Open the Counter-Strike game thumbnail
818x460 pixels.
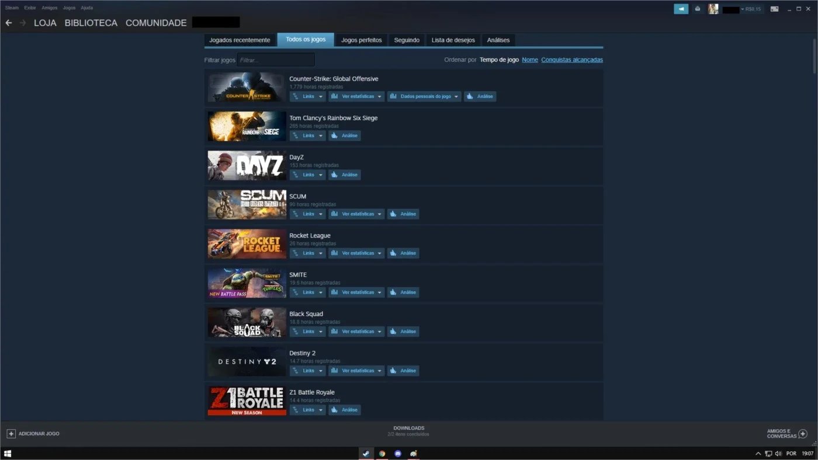[247, 88]
